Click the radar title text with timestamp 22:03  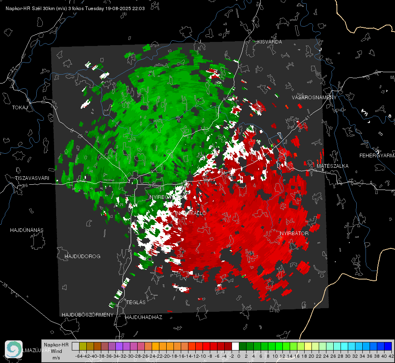(75, 8)
